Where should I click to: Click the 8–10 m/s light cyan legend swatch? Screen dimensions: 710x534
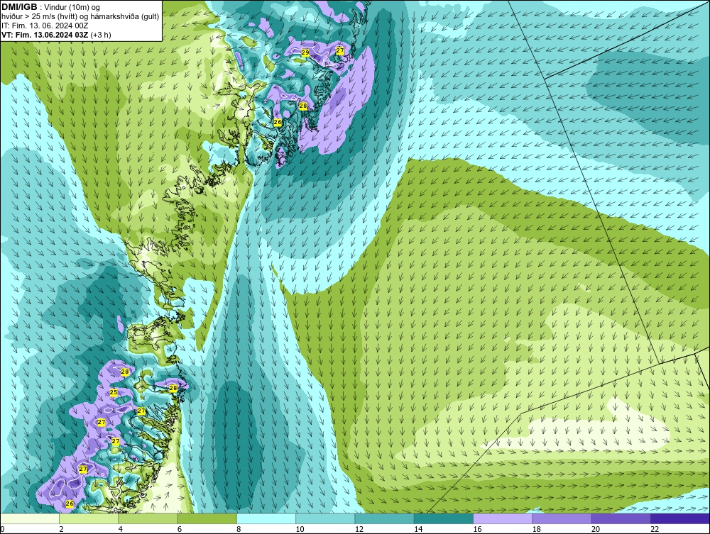[x=266, y=518]
